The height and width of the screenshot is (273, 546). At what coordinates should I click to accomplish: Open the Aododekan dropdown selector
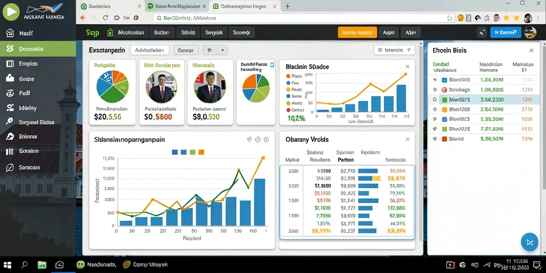coord(149,50)
